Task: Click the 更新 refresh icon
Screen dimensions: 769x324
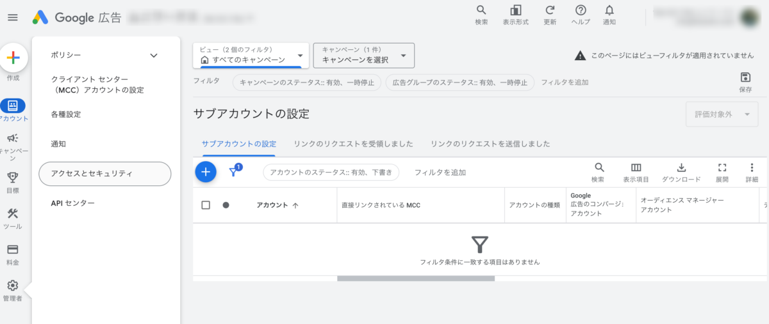Action: pyautogui.click(x=550, y=11)
